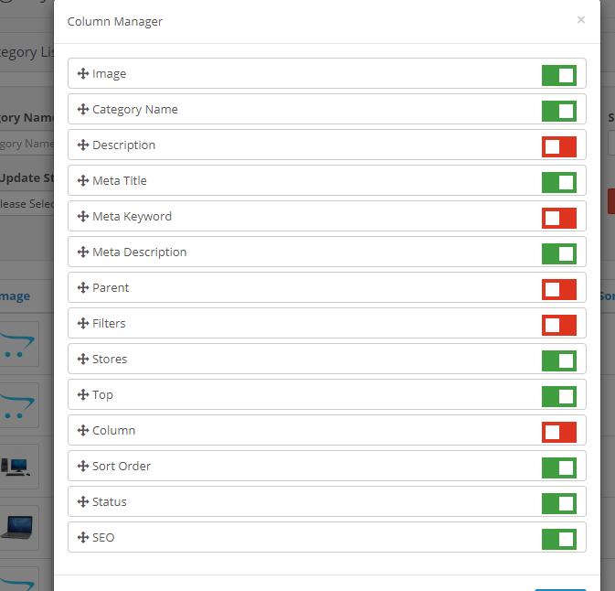Click the move icon next to Category Name
The height and width of the screenshot is (591, 615).
83,110
